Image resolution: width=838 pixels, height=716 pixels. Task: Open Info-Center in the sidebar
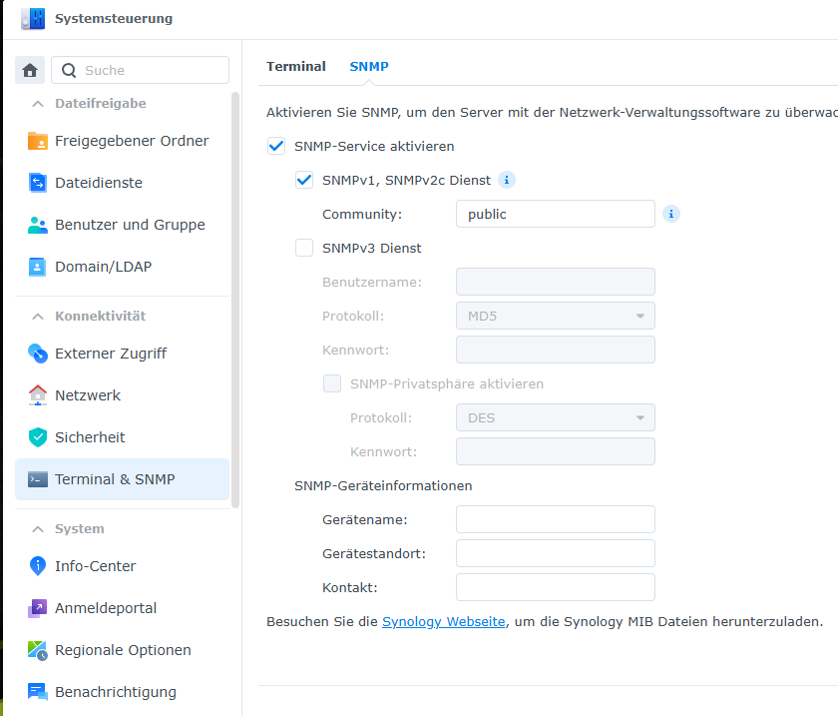coord(95,566)
